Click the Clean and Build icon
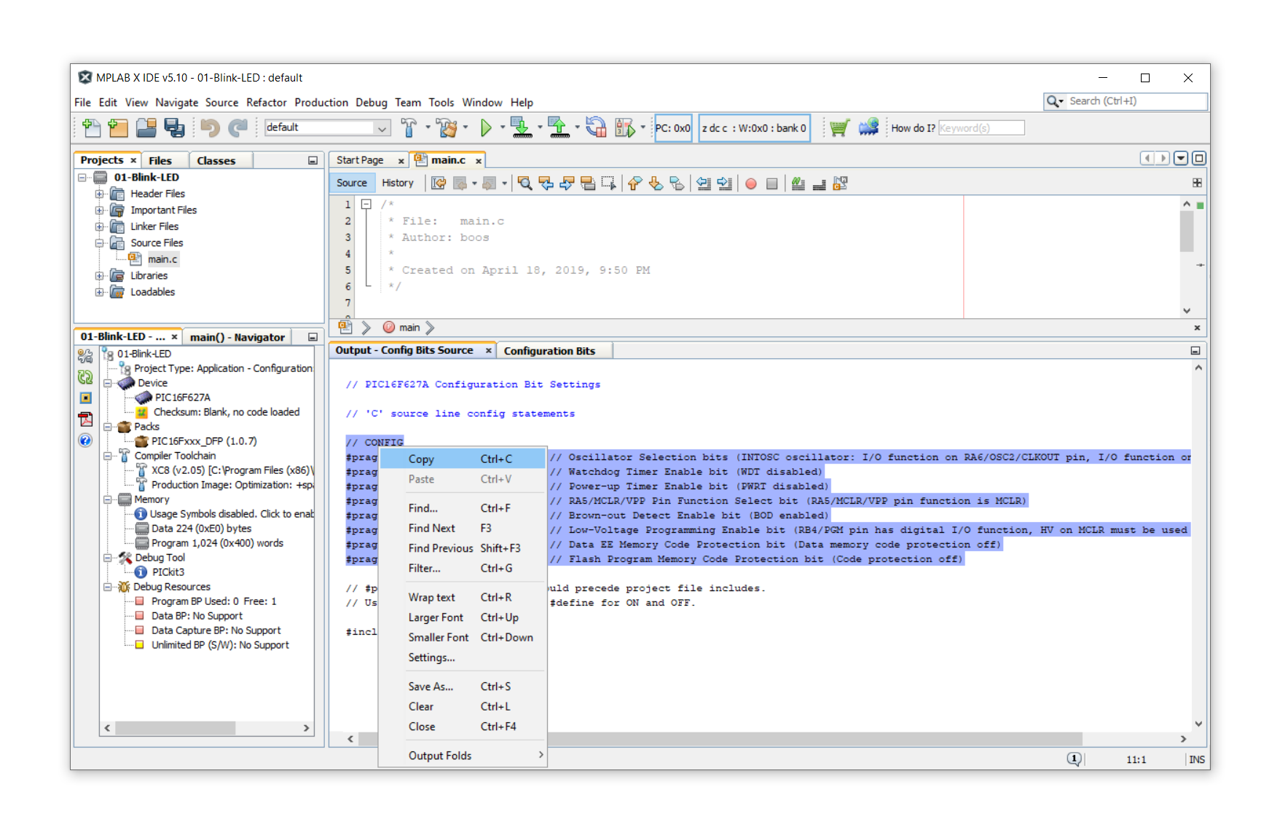 [x=446, y=128]
